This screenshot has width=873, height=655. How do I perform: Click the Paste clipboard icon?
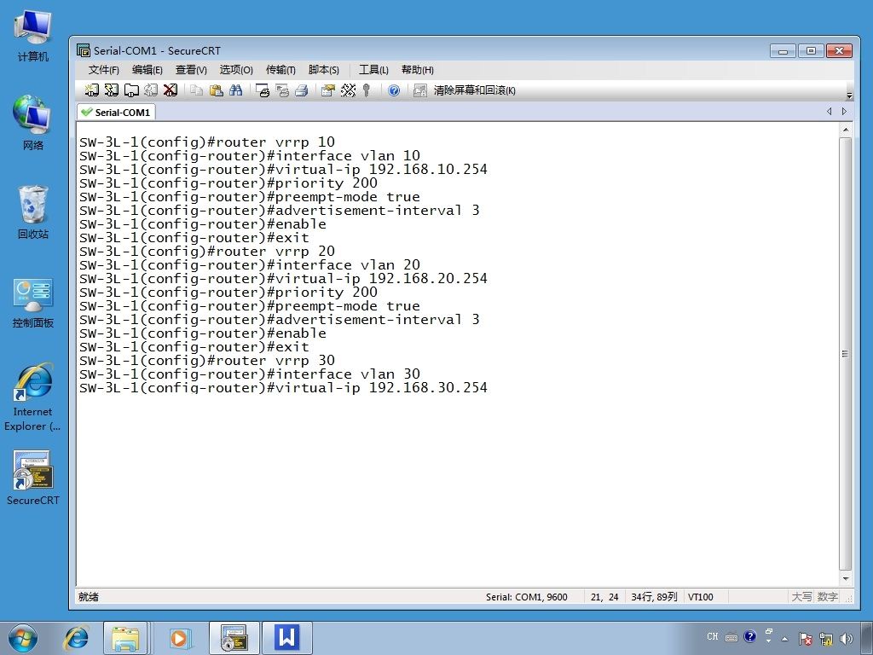[216, 90]
